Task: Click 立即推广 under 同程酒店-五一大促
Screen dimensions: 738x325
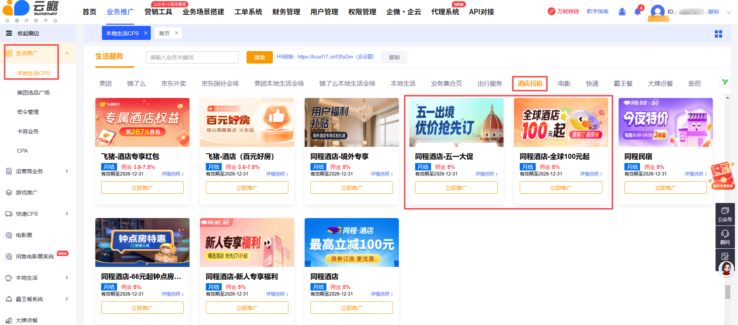Action: [456, 188]
